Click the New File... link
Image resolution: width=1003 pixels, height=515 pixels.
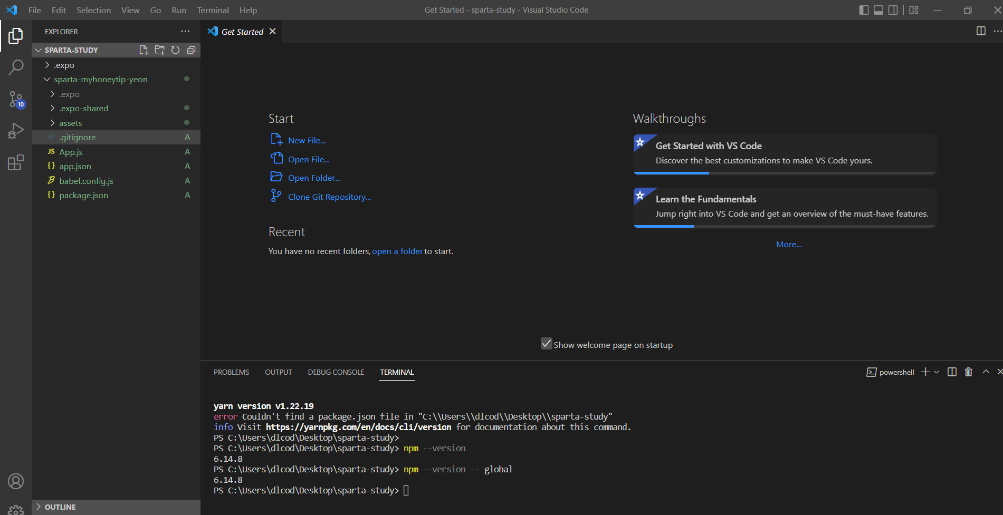coord(307,141)
